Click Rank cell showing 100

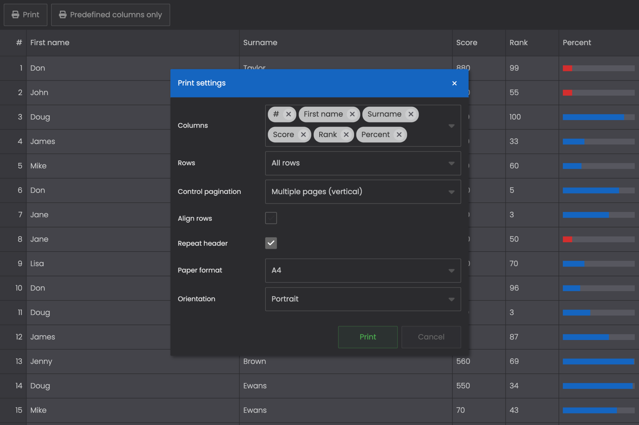point(532,117)
